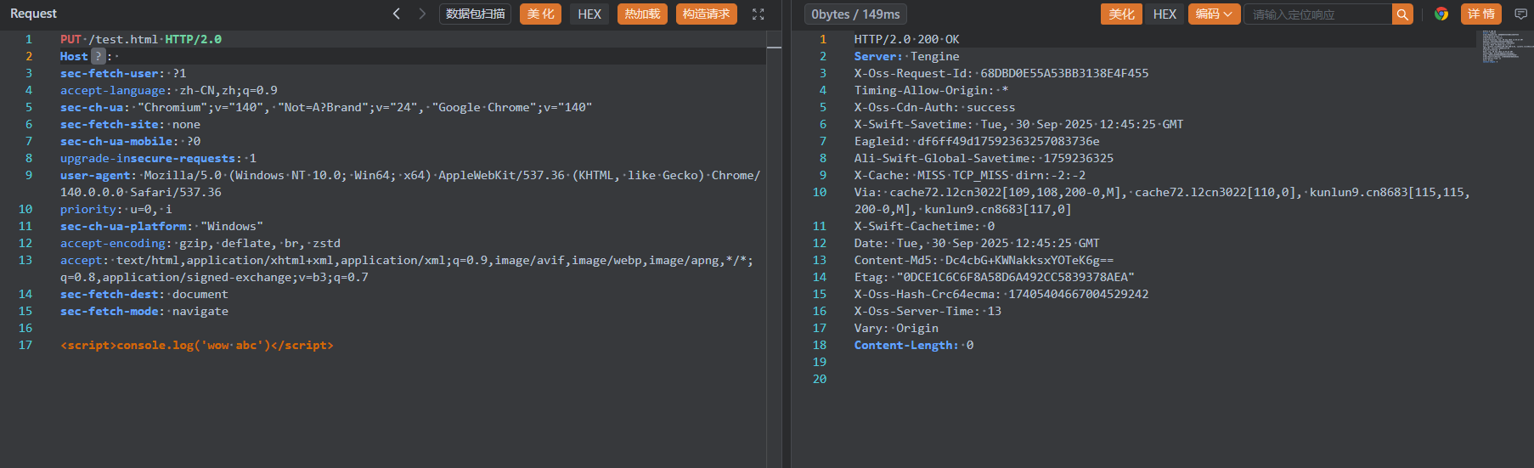Click the search magnifier icon in response toolbar

1402,14
